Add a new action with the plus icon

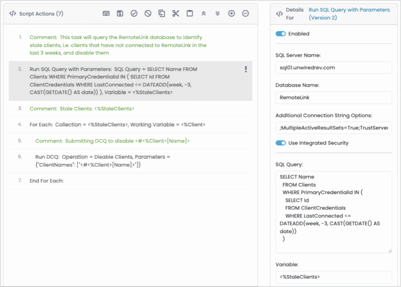click(x=231, y=14)
